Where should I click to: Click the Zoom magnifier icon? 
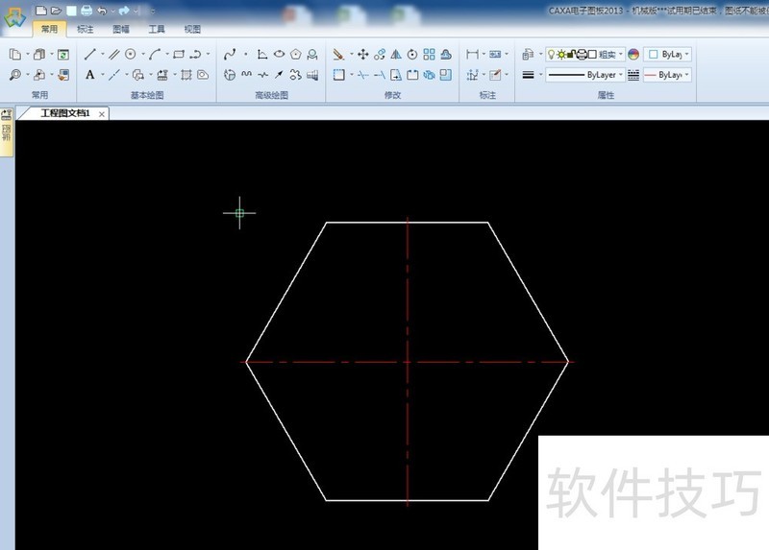[x=15, y=75]
